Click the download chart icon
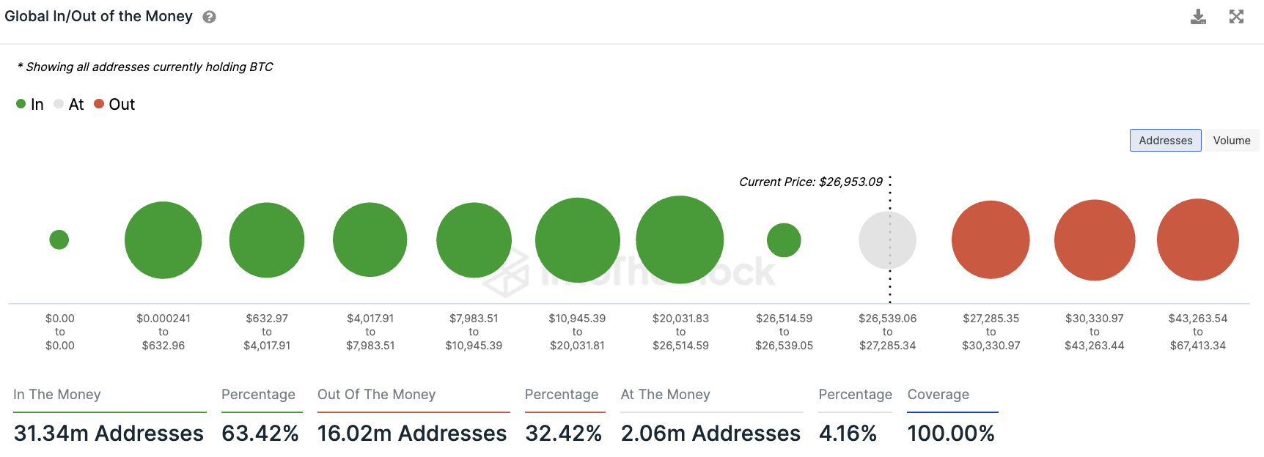The width and height of the screenshot is (1264, 457). click(x=1198, y=17)
